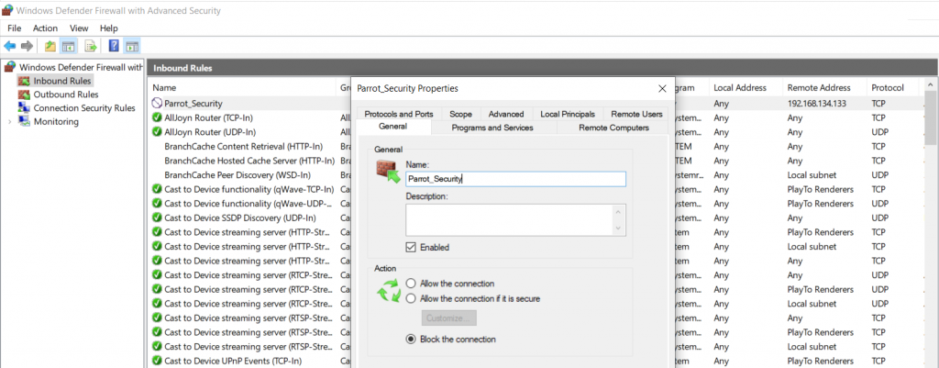Click the Monitoring tree icon
Image resolution: width=939 pixels, height=368 pixels.
pos(24,122)
